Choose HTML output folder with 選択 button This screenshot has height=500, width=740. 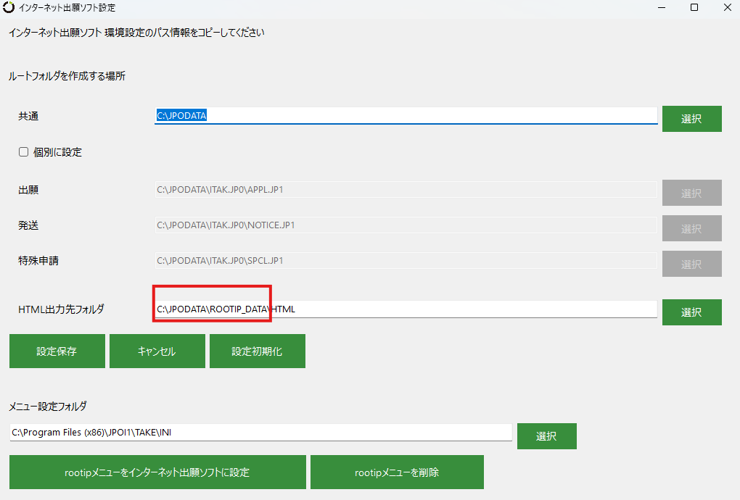(x=692, y=312)
